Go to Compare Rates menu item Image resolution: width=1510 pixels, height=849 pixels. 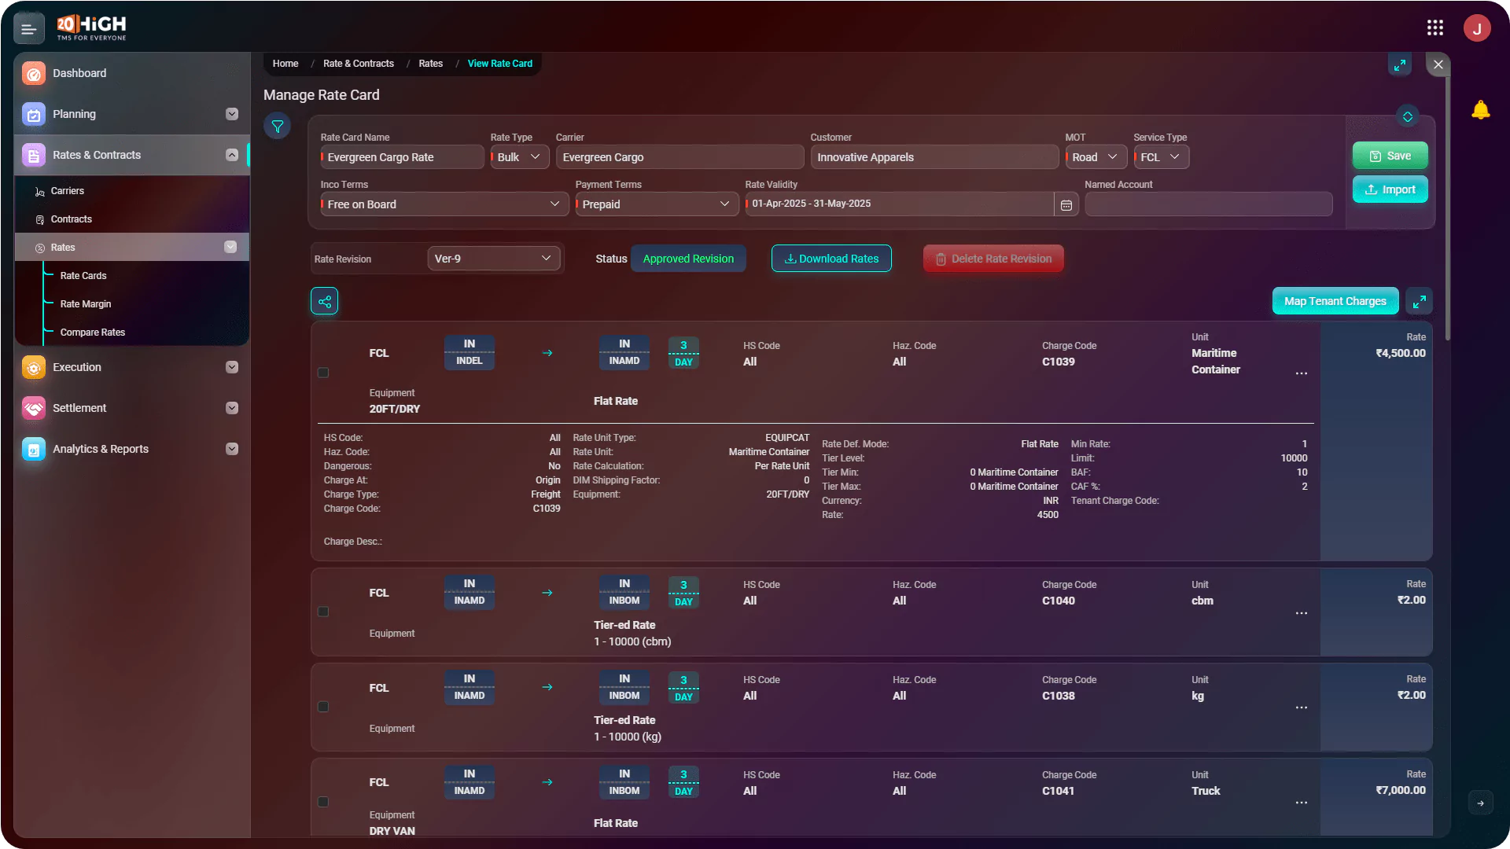click(x=93, y=333)
